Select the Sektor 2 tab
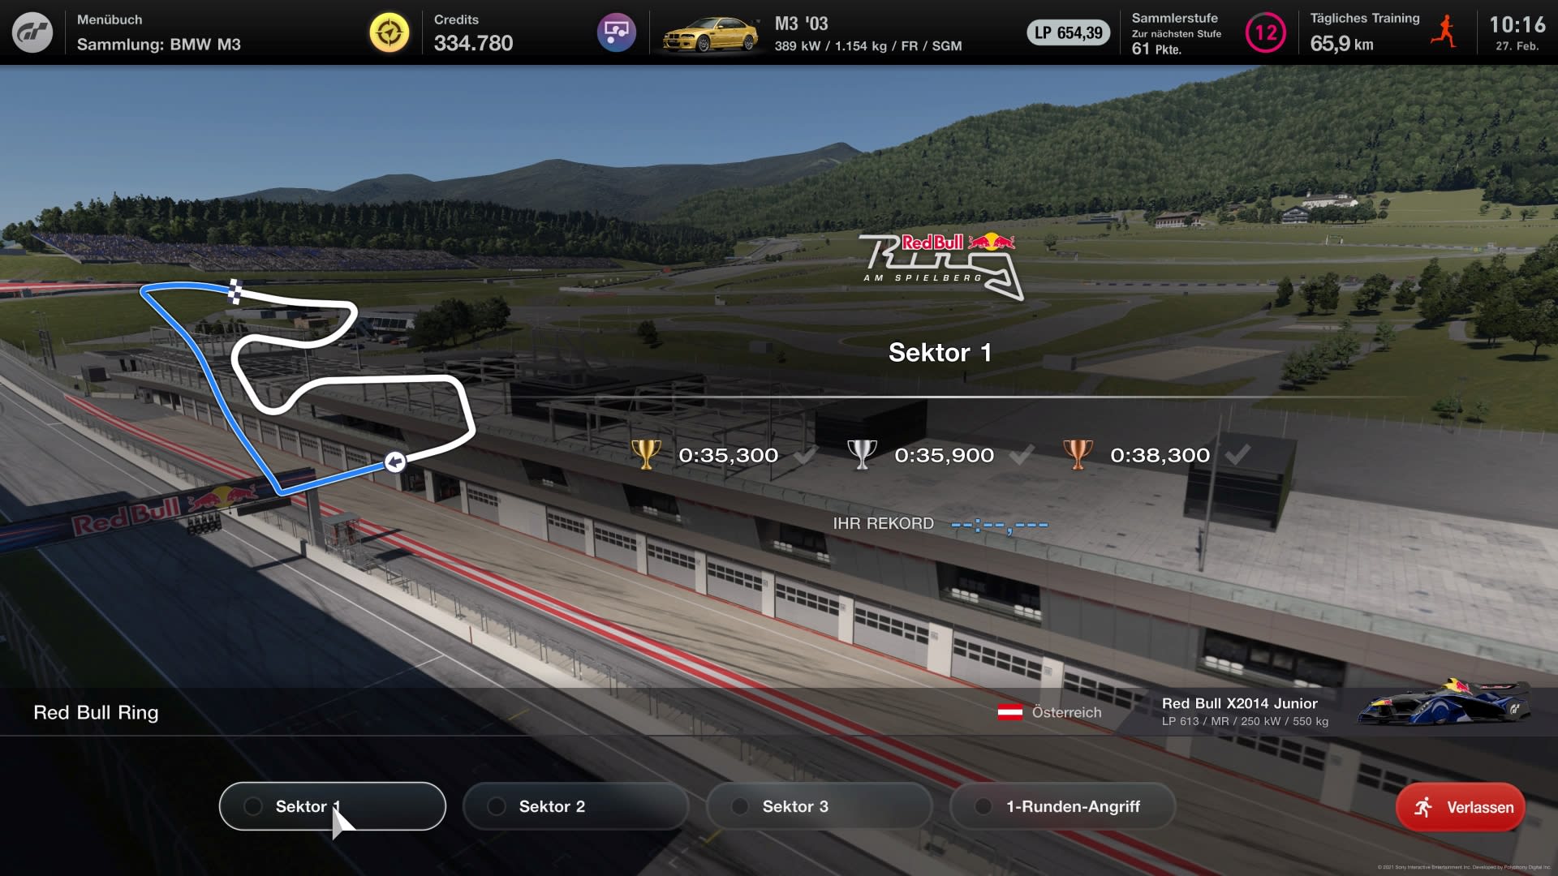This screenshot has width=1558, height=876. pos(551,806)
